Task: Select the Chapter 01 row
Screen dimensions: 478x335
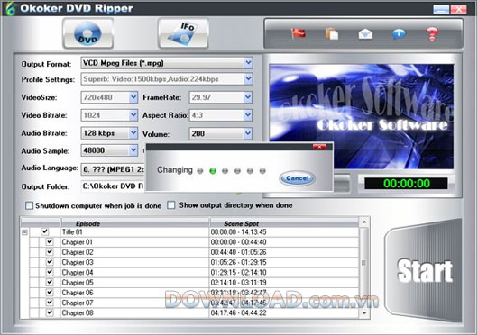Action: 190,242
